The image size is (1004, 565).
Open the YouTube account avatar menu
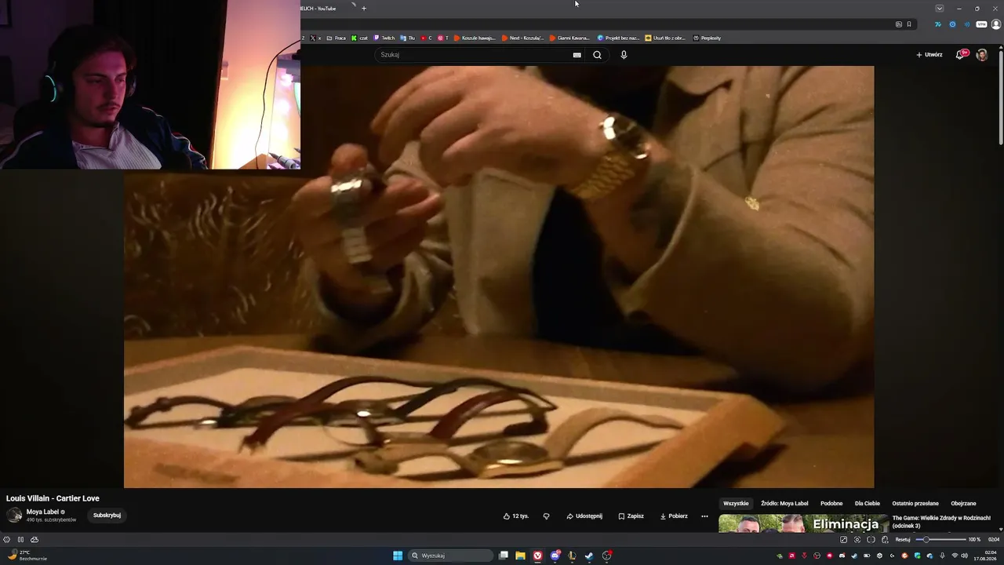[x=981, y=55]
